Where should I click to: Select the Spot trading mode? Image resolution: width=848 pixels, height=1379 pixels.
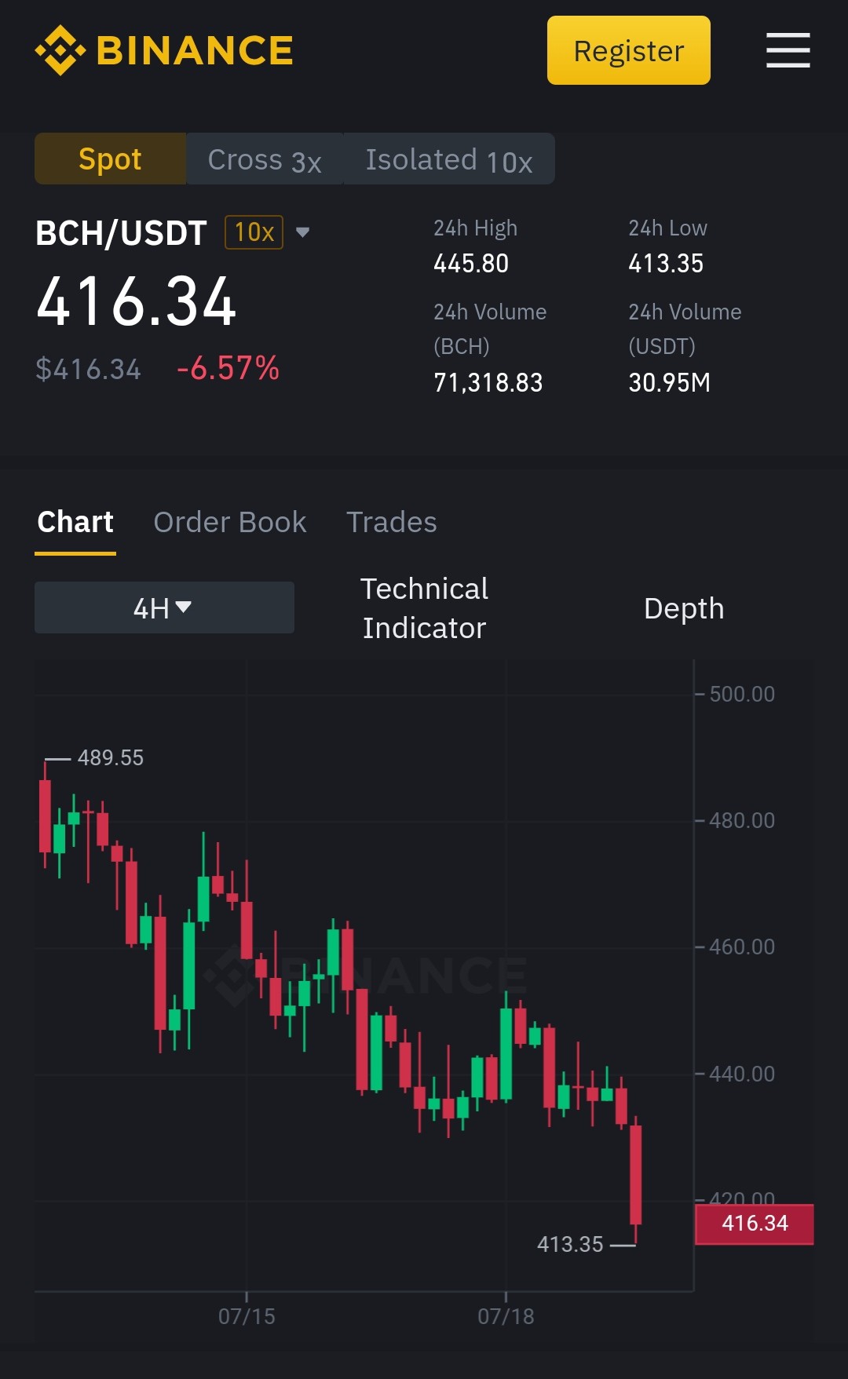pyautogui.click(x=110, y=159)
